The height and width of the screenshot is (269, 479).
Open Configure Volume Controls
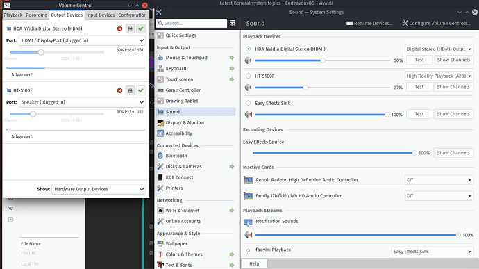(x=436, y=23)
